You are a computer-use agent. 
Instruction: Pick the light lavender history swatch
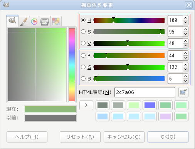165,116
